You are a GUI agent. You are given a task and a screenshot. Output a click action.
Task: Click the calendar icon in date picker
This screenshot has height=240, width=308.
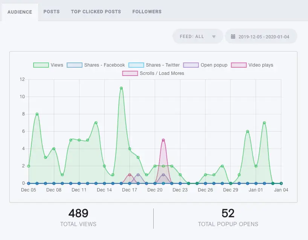(x=233, y=36)
